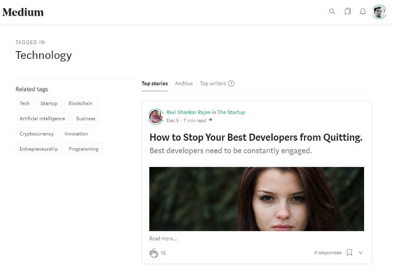This screenshot has height=268, width=393.
Task: Select the Business related tag
Action: coord(85,119)
